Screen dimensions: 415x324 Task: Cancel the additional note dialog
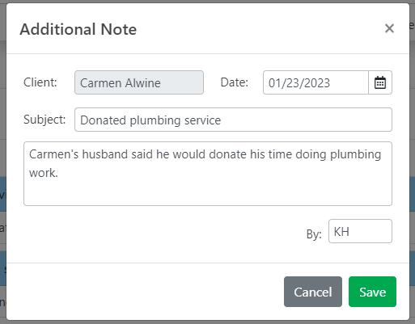coord(313,292)
